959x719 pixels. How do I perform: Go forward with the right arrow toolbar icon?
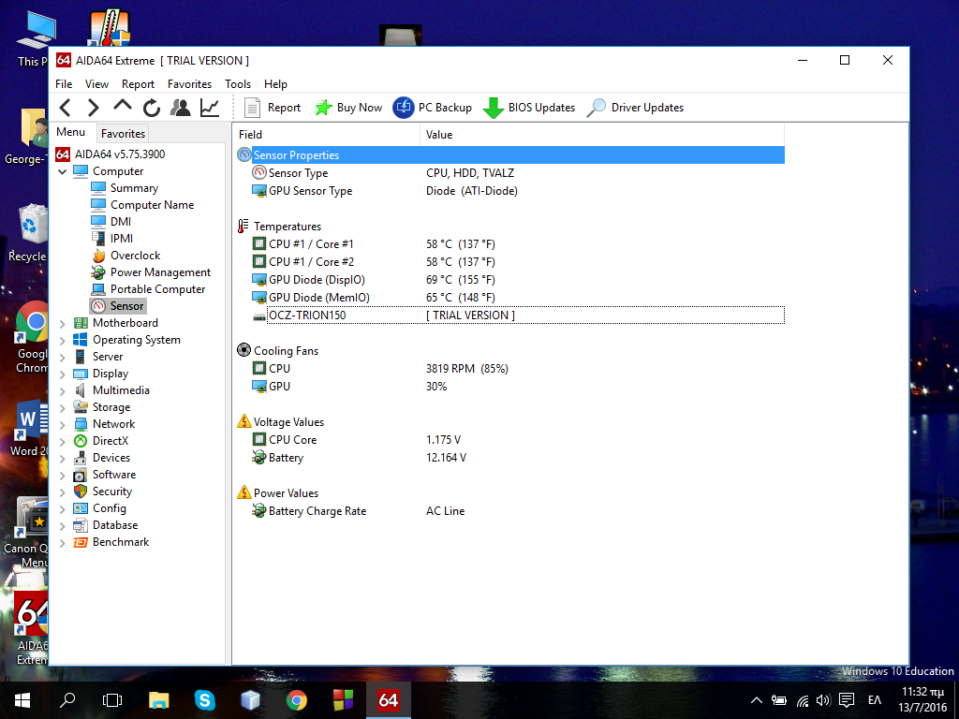click(x=93, y=108)
